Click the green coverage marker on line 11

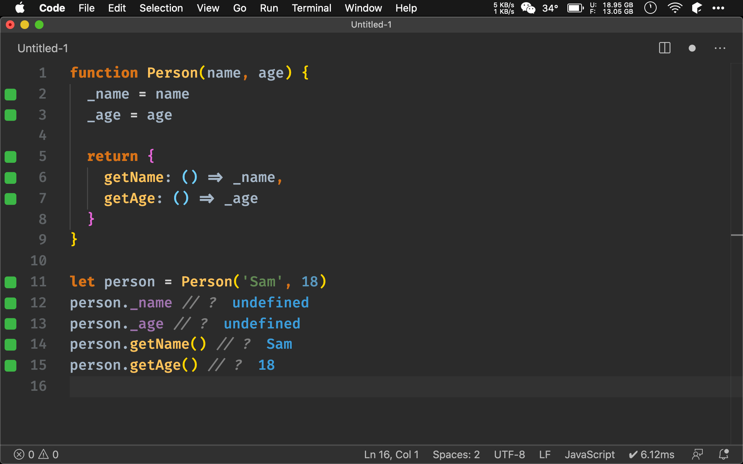pos(11,282)
